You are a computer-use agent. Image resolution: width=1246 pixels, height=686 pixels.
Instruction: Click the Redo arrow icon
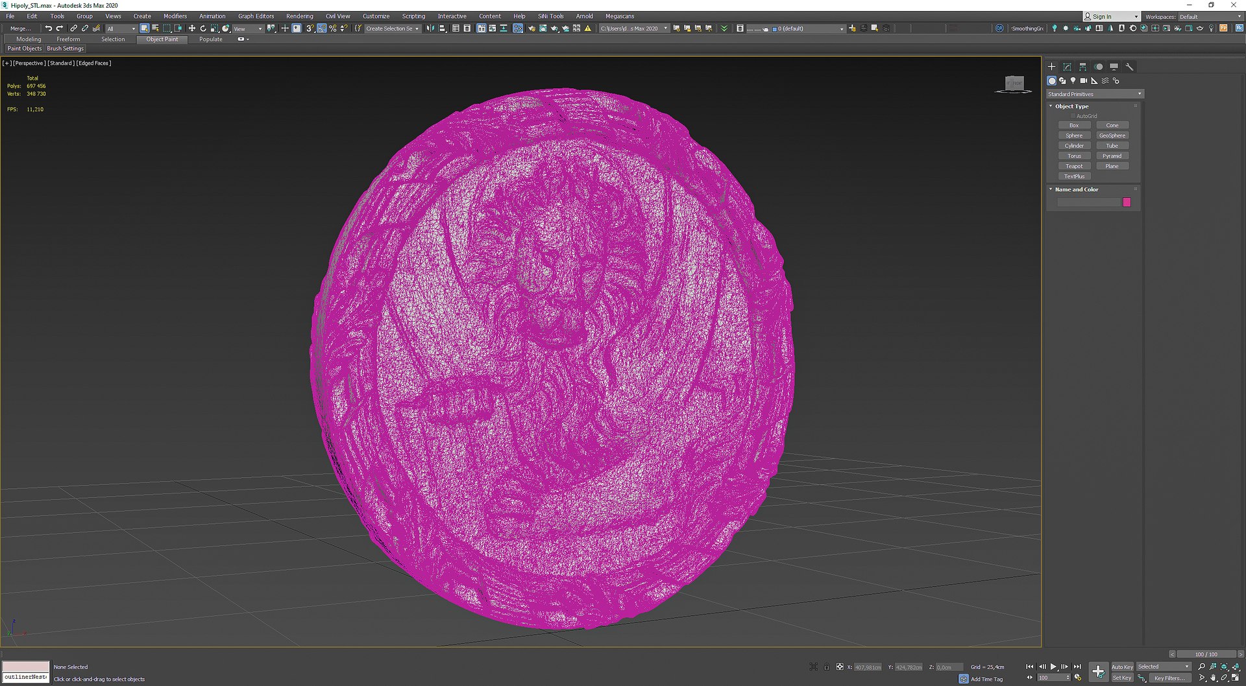[60, 29]
